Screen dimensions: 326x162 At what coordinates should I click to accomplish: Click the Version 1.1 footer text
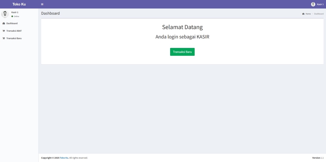click(318, 158)
